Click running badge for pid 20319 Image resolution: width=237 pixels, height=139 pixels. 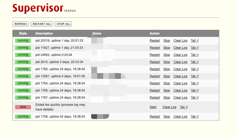(x=23, y=41)
